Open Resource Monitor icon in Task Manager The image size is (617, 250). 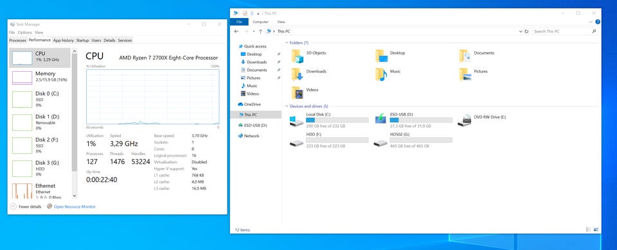[49, 206]
